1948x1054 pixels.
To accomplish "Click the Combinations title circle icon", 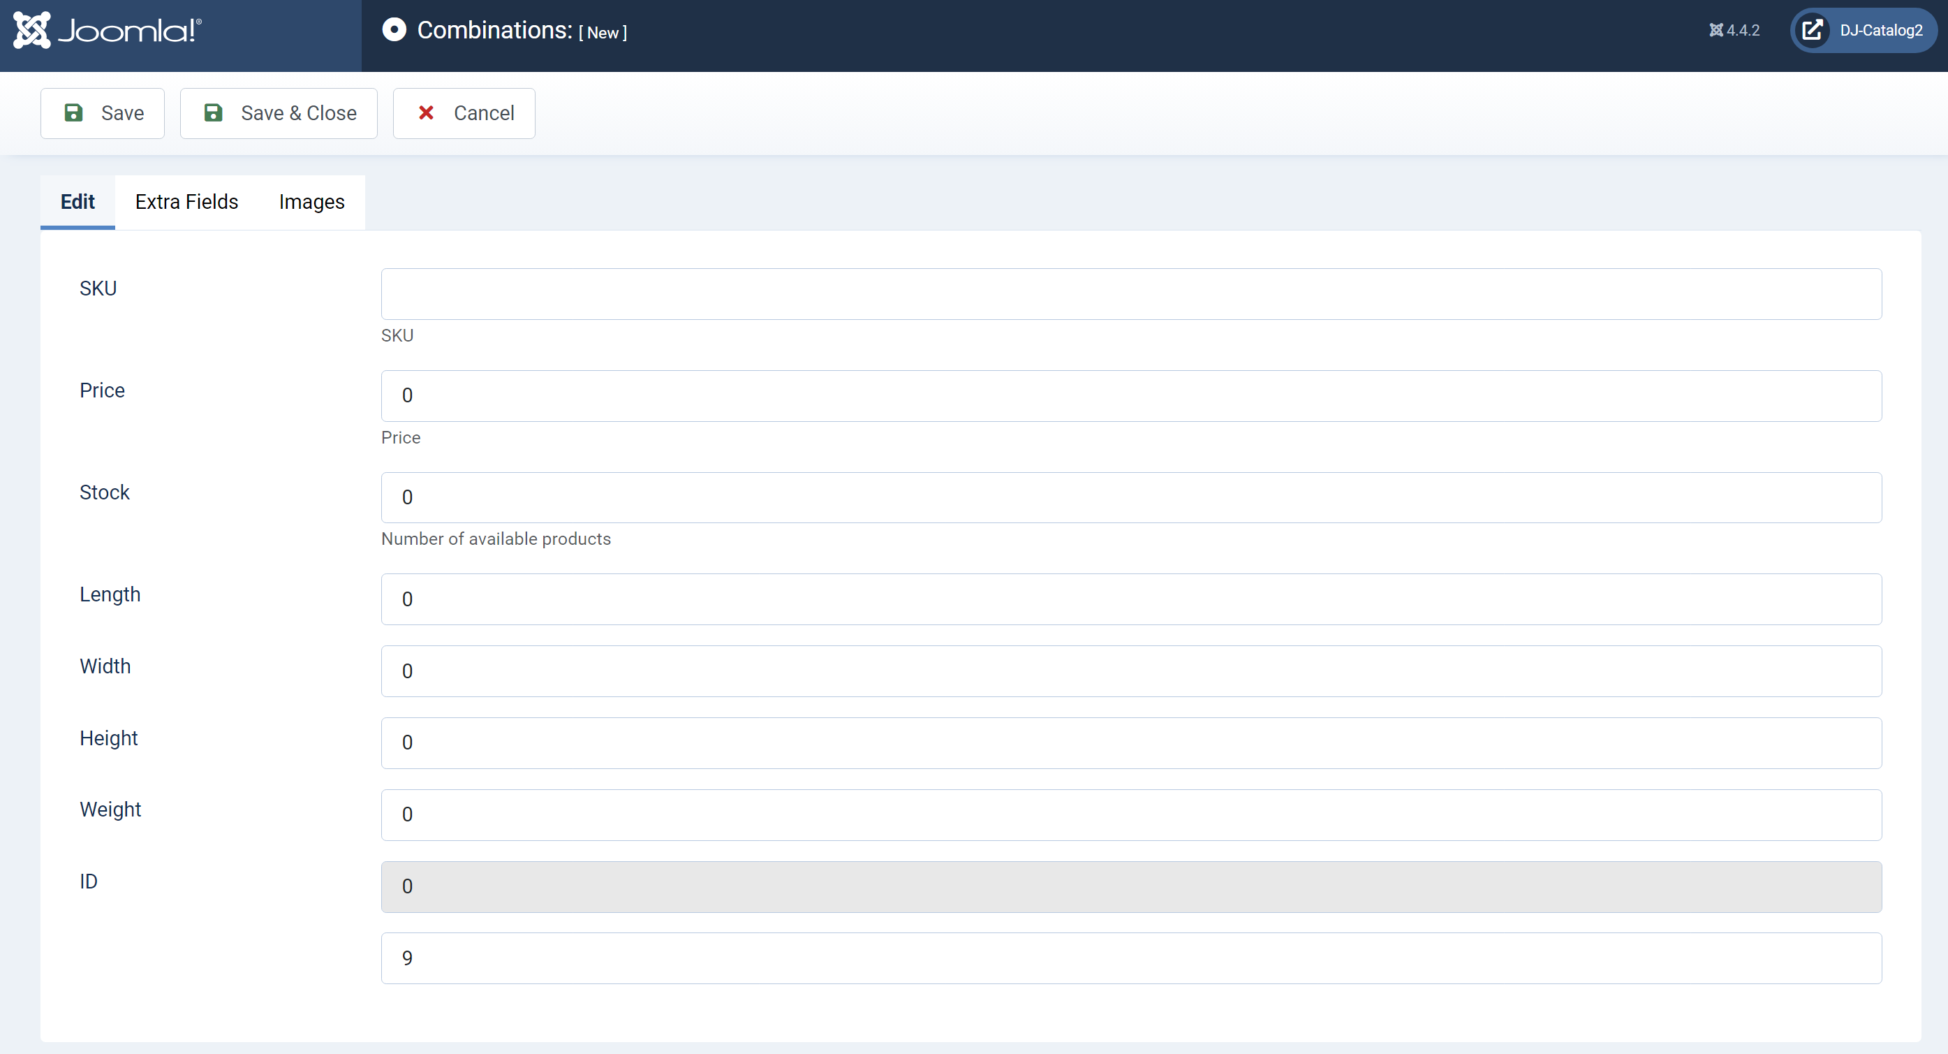I will [394, 30].
